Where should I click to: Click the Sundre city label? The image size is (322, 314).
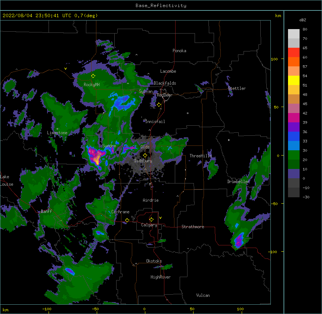tap(109, 146)
